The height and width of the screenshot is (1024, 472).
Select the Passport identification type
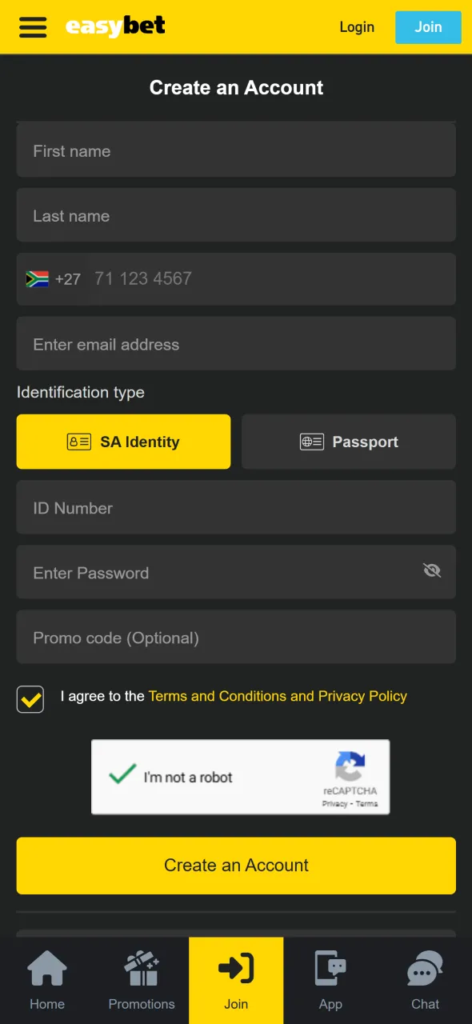pos(348,442)
